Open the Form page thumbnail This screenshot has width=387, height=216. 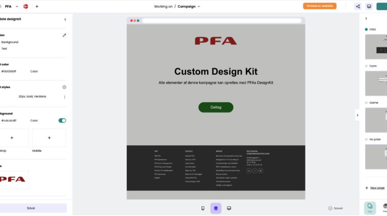point(376,84)
